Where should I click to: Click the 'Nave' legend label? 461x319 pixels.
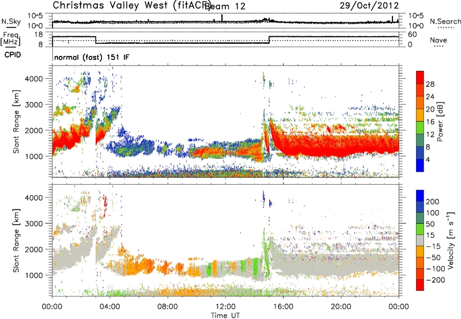439,40
